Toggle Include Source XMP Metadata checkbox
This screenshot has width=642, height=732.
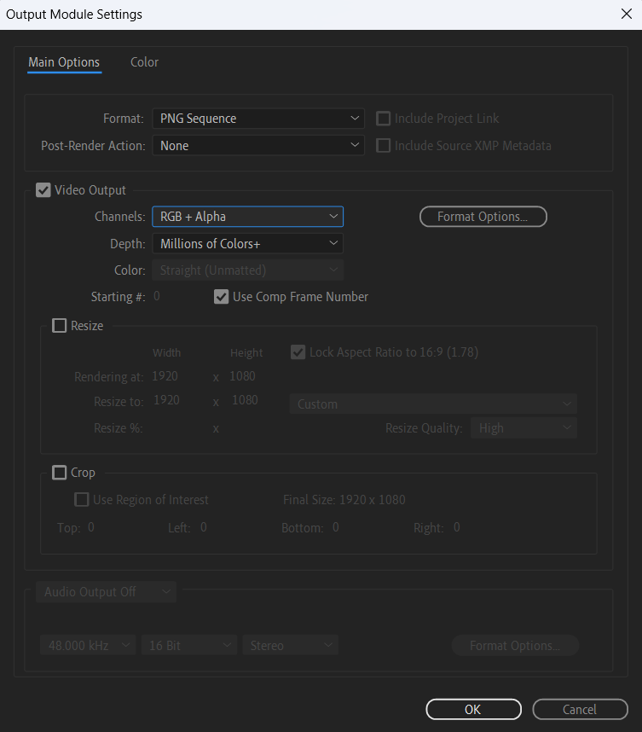click(384, 146)
